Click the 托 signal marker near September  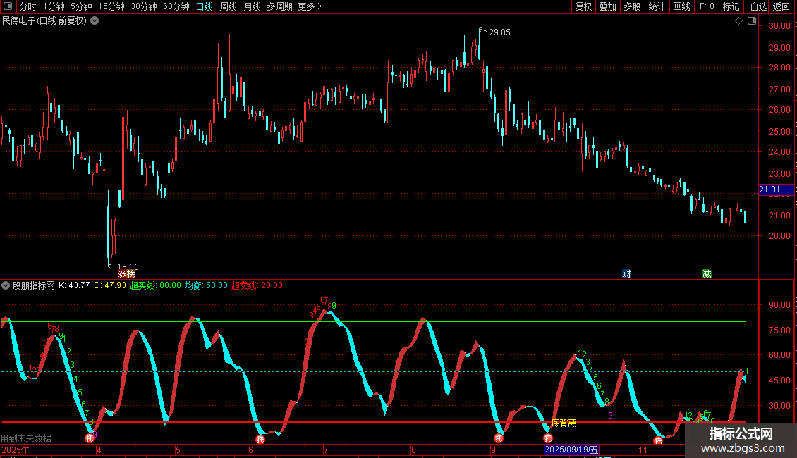pyautogui.click(x=499, y=438)
